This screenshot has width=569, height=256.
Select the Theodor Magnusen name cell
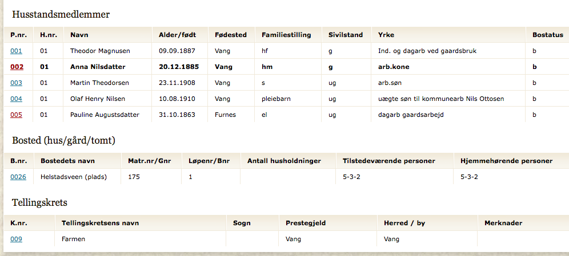coord(108,51)
